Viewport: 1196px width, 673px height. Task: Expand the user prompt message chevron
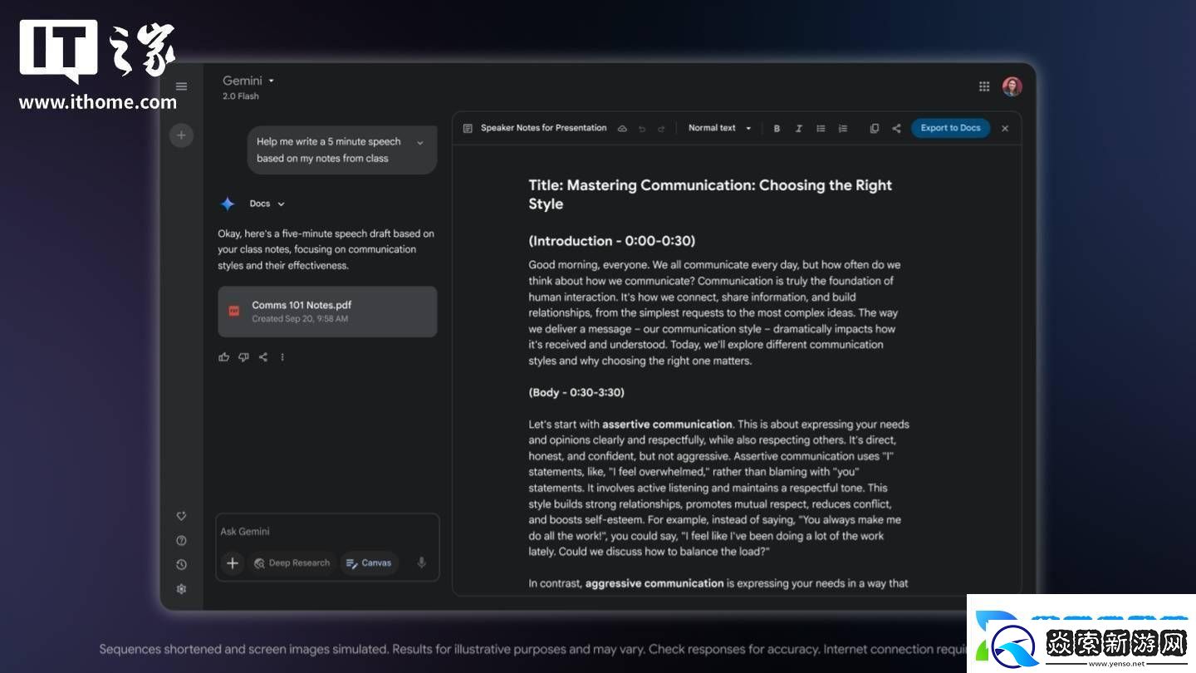pyautogui.click(x=419, y=143)
